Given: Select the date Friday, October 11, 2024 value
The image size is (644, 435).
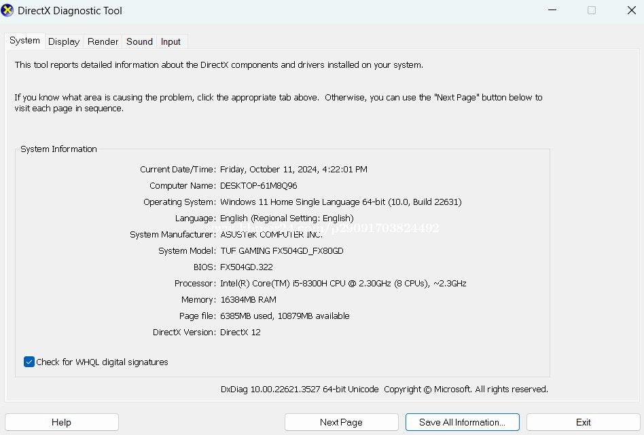Looking at the screenshot, I should 293,169.
